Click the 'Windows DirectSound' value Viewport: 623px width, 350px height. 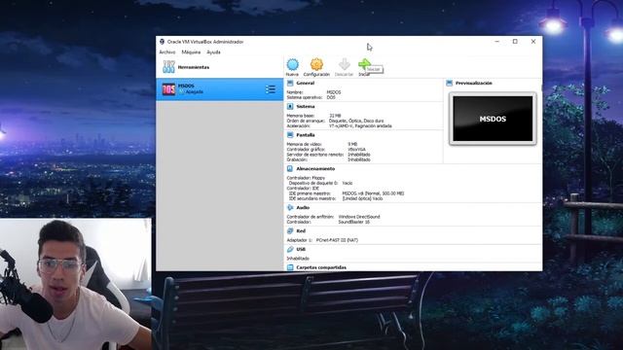[x=359, y=217]
